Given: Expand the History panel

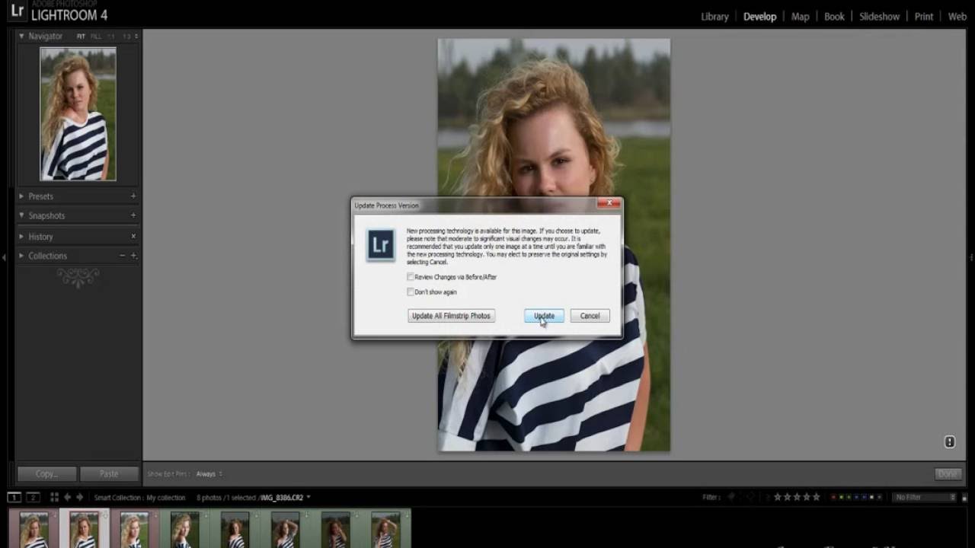Looking at the screenshot, I should click(x=21, y=237).
